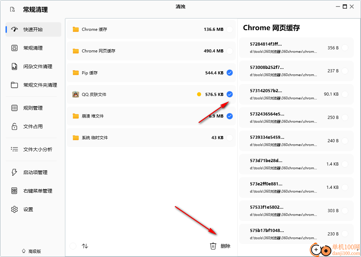The width and height of the screenshot is (361, 257).
Task: Check the 系统 临时文件 checkbox
Action: click(x=230, y=138)
